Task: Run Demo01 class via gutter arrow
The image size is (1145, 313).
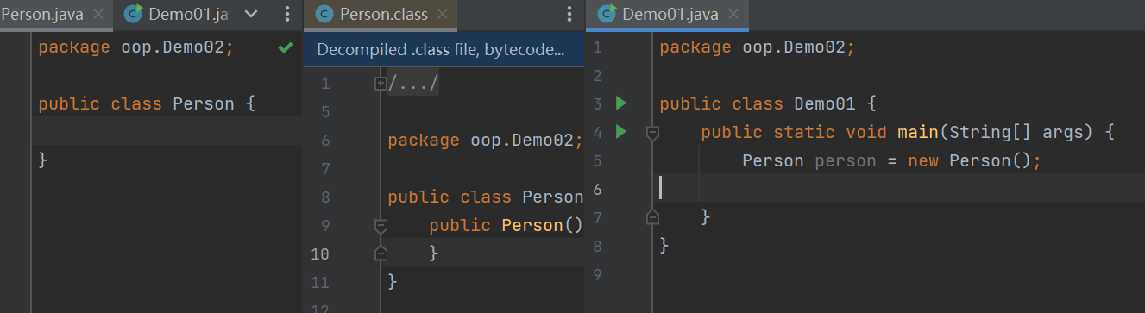Action: click(x=620, y=103)
